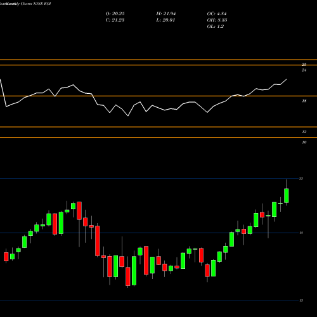Click the '24' label on the indicator axis
The image size is (317, 317).
304,70
